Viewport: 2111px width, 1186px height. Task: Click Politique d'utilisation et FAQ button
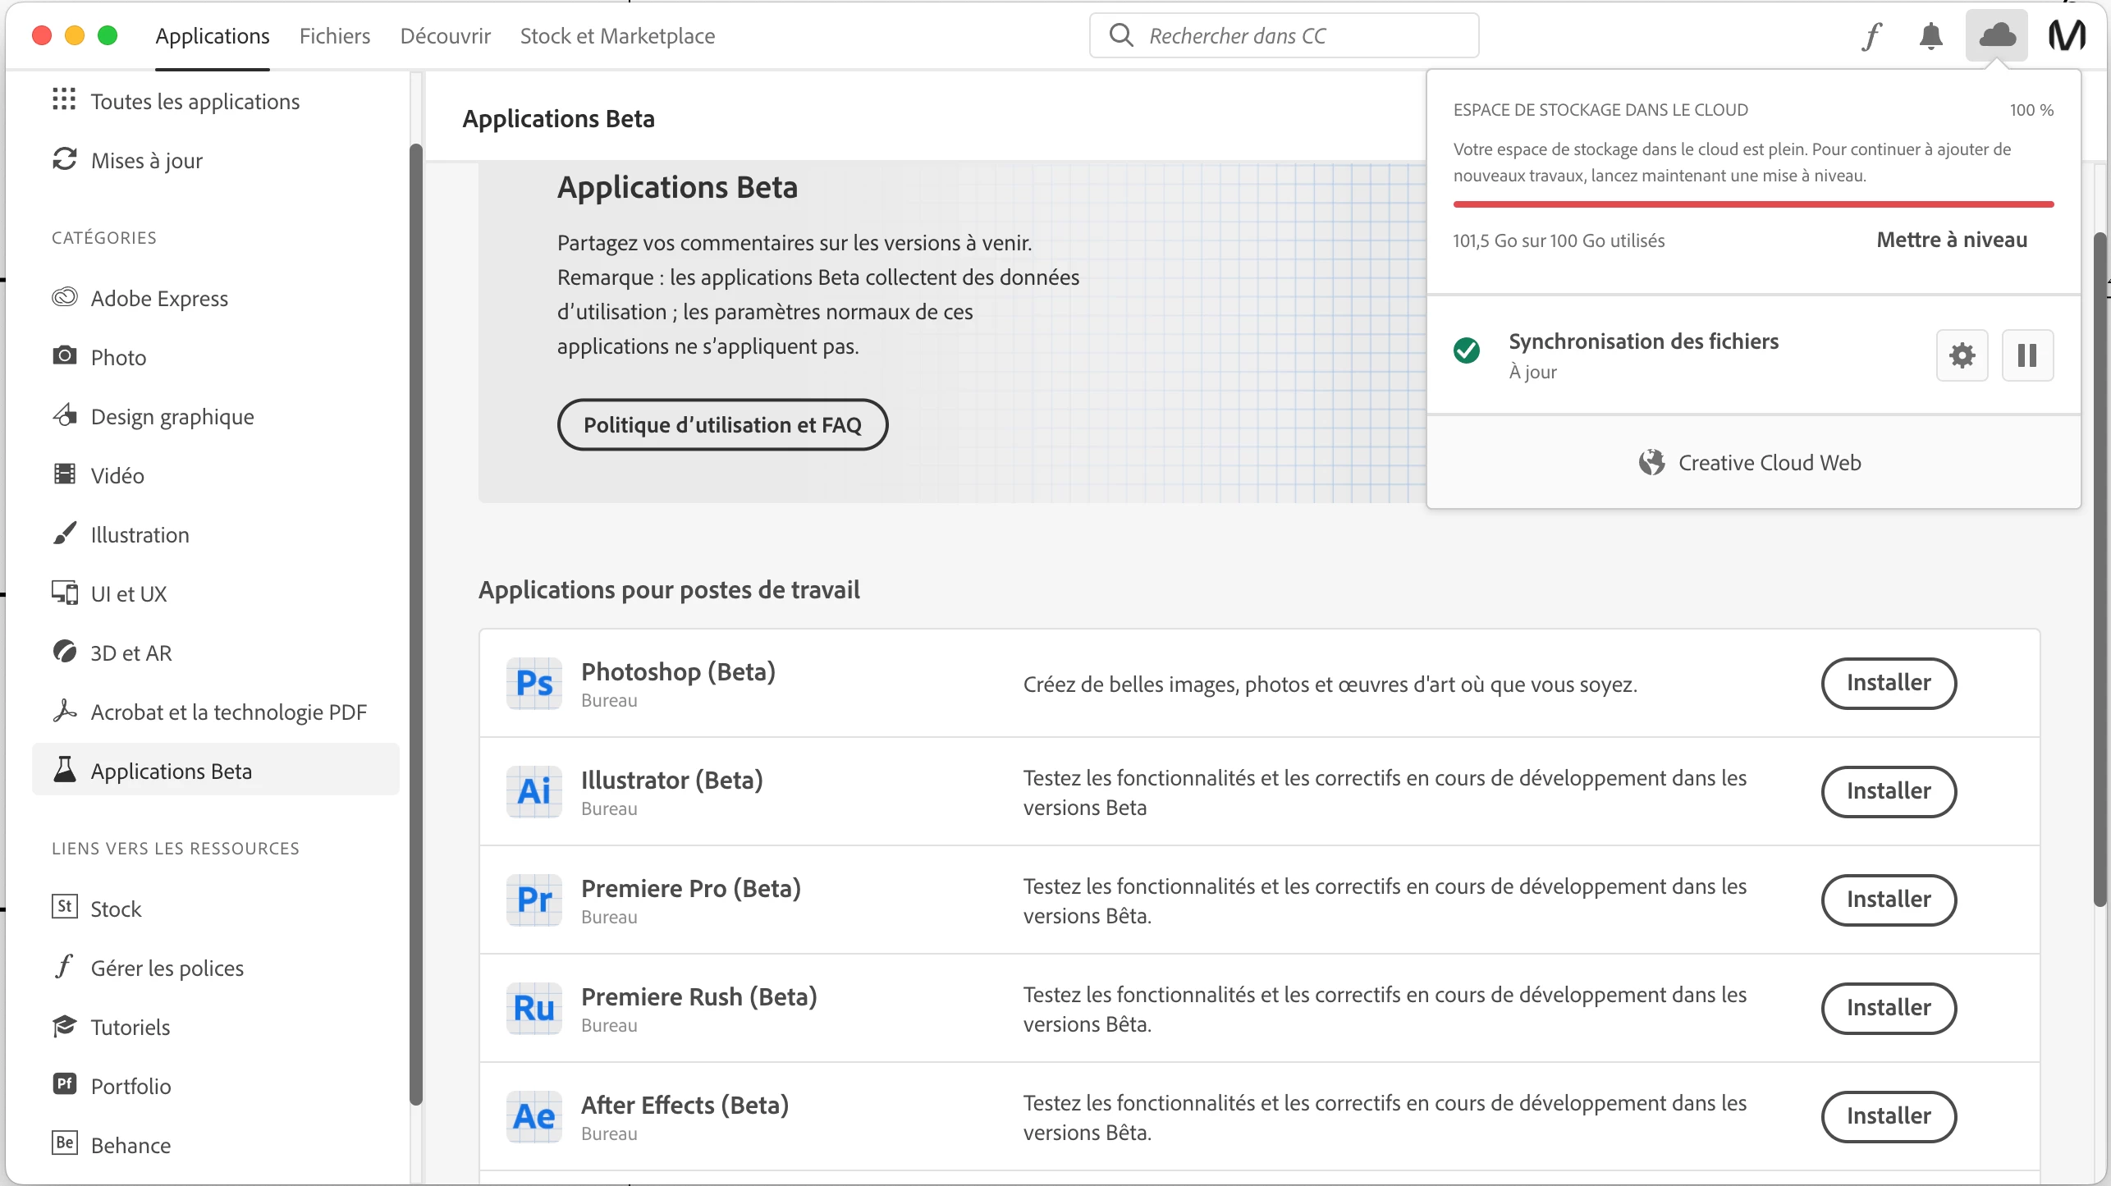pyautogui.click(x=722, y=424)
